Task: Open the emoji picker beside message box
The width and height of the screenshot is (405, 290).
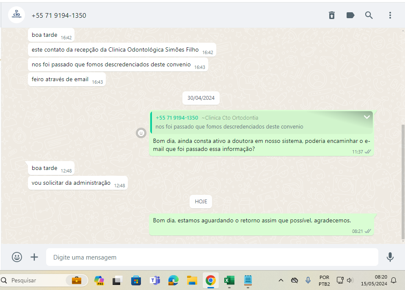Action: point(17,257)
